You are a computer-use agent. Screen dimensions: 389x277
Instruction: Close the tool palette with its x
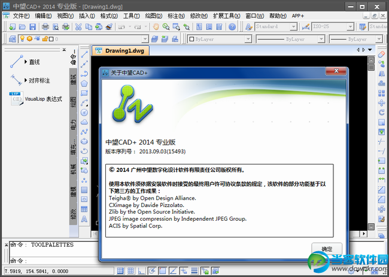(64, 49)
